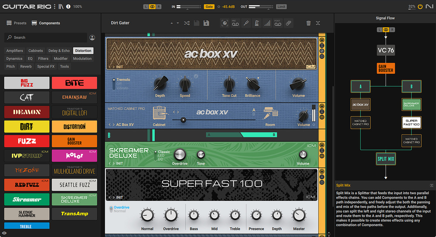
Task: Enable right input channel R
Action: (x=159, y=7)
